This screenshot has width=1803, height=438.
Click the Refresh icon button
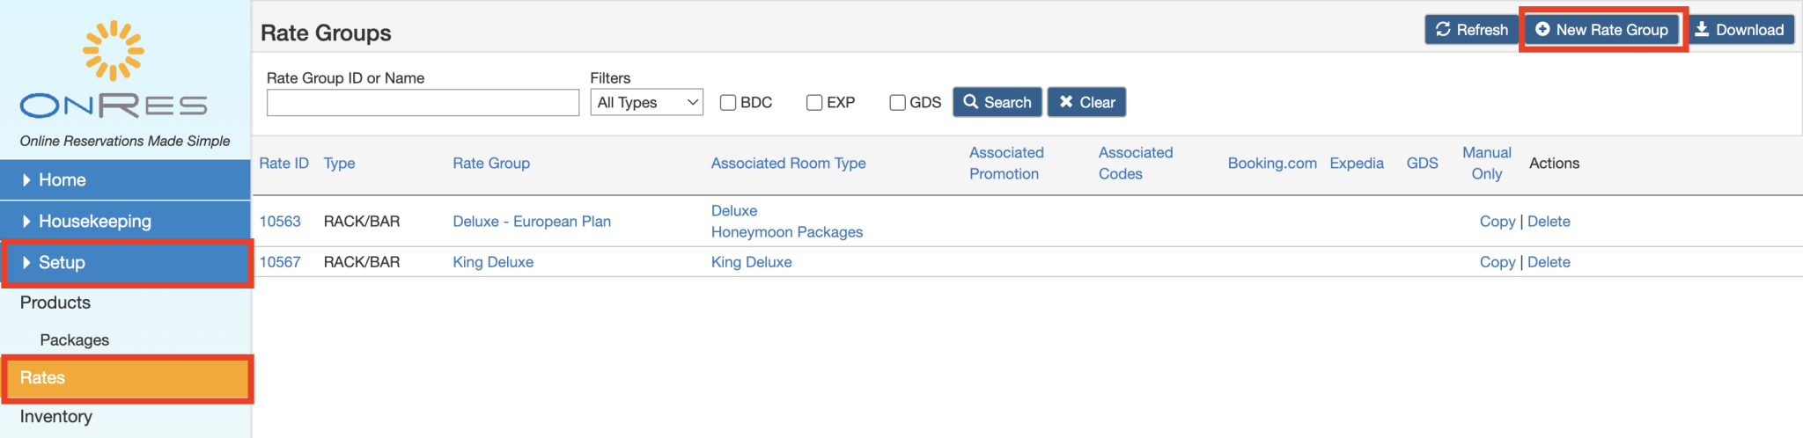1471,30
